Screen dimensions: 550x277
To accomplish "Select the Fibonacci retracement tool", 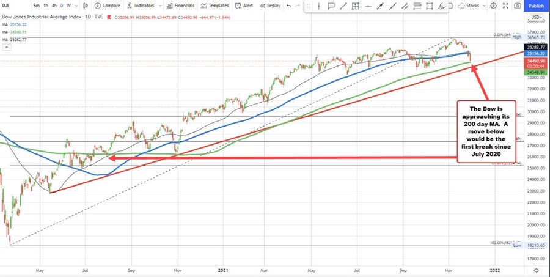I will [417, 6].
